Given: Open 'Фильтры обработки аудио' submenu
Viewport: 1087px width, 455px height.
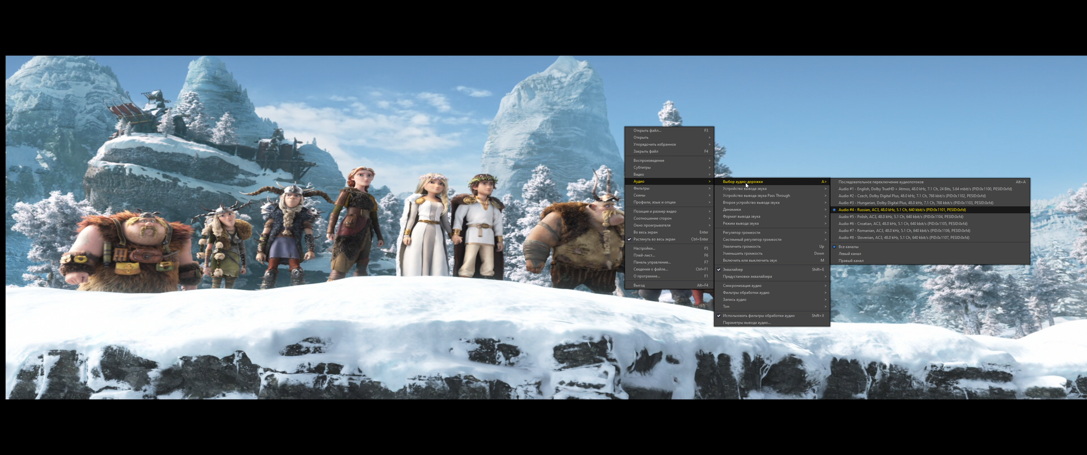Looking at the screenshot, I should 772,293.
